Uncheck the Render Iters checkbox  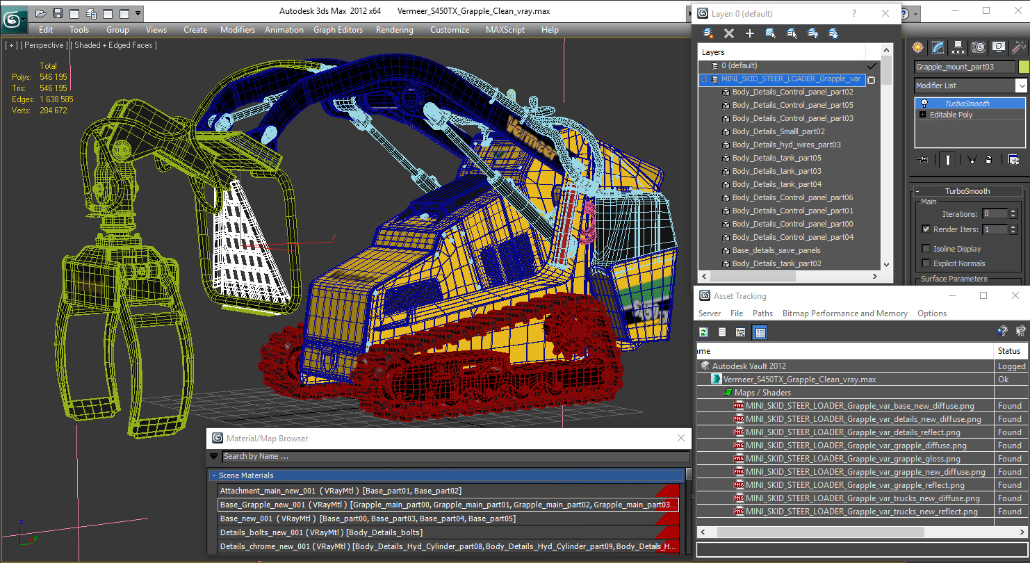pyautogui.click(x=926, y=229)
